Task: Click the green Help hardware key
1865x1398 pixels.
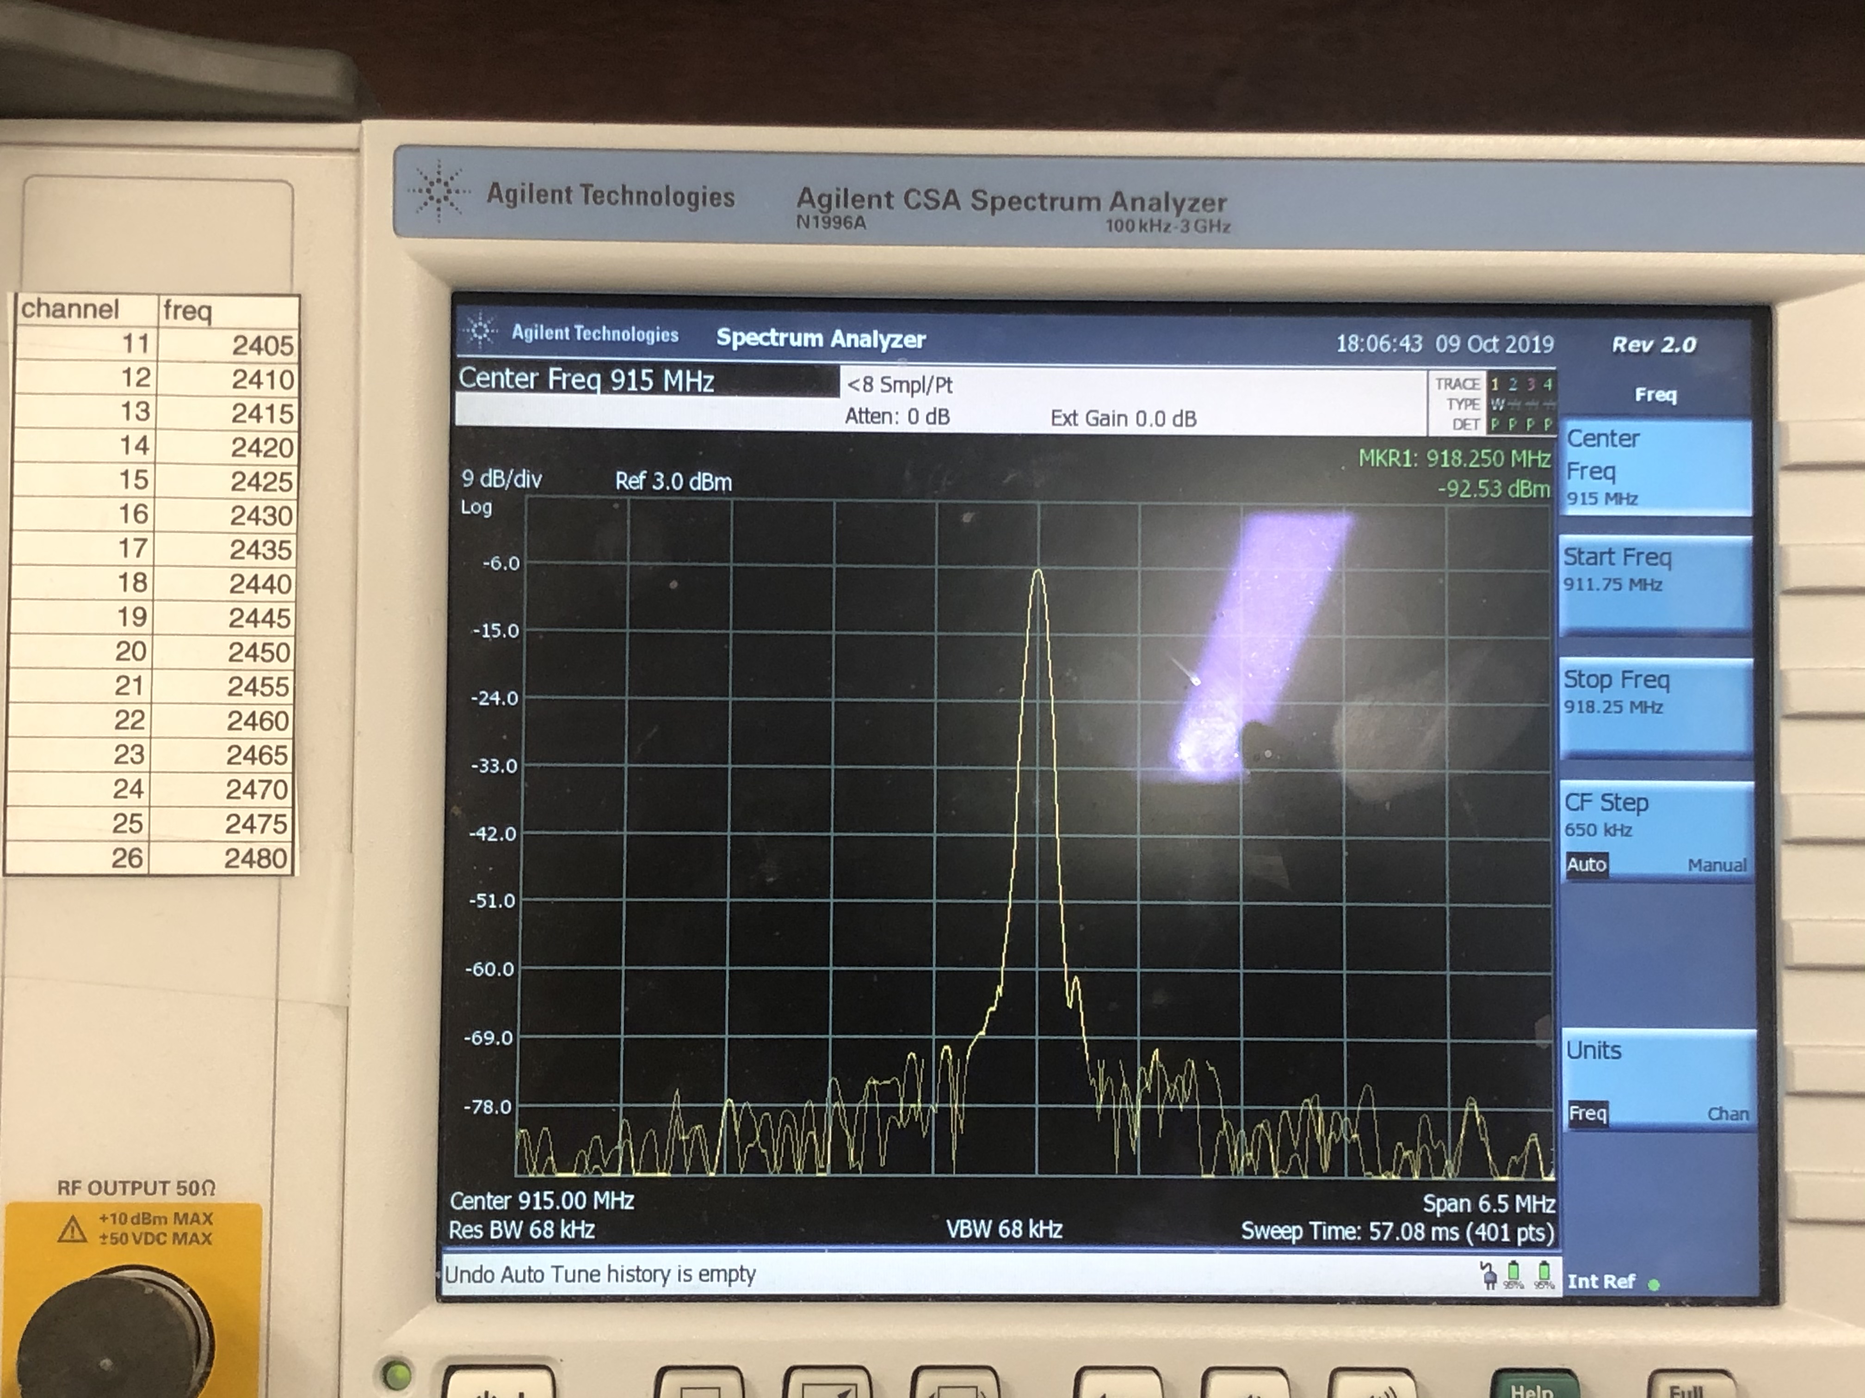Action: point(1536,1385)
